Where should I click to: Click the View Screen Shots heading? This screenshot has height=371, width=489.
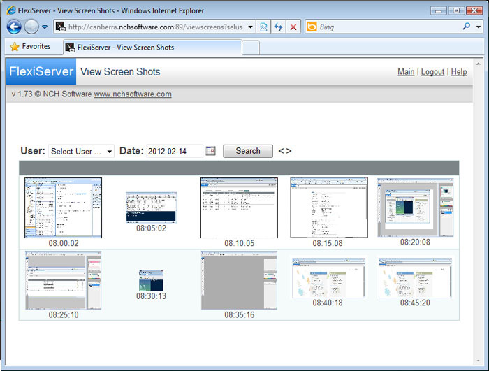coord(120,72)
